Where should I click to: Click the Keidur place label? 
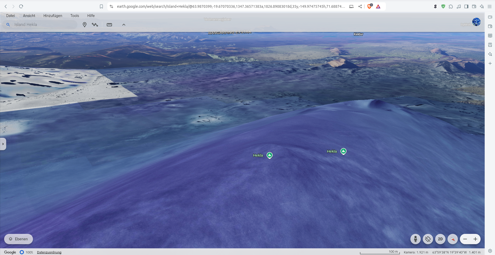358,34
